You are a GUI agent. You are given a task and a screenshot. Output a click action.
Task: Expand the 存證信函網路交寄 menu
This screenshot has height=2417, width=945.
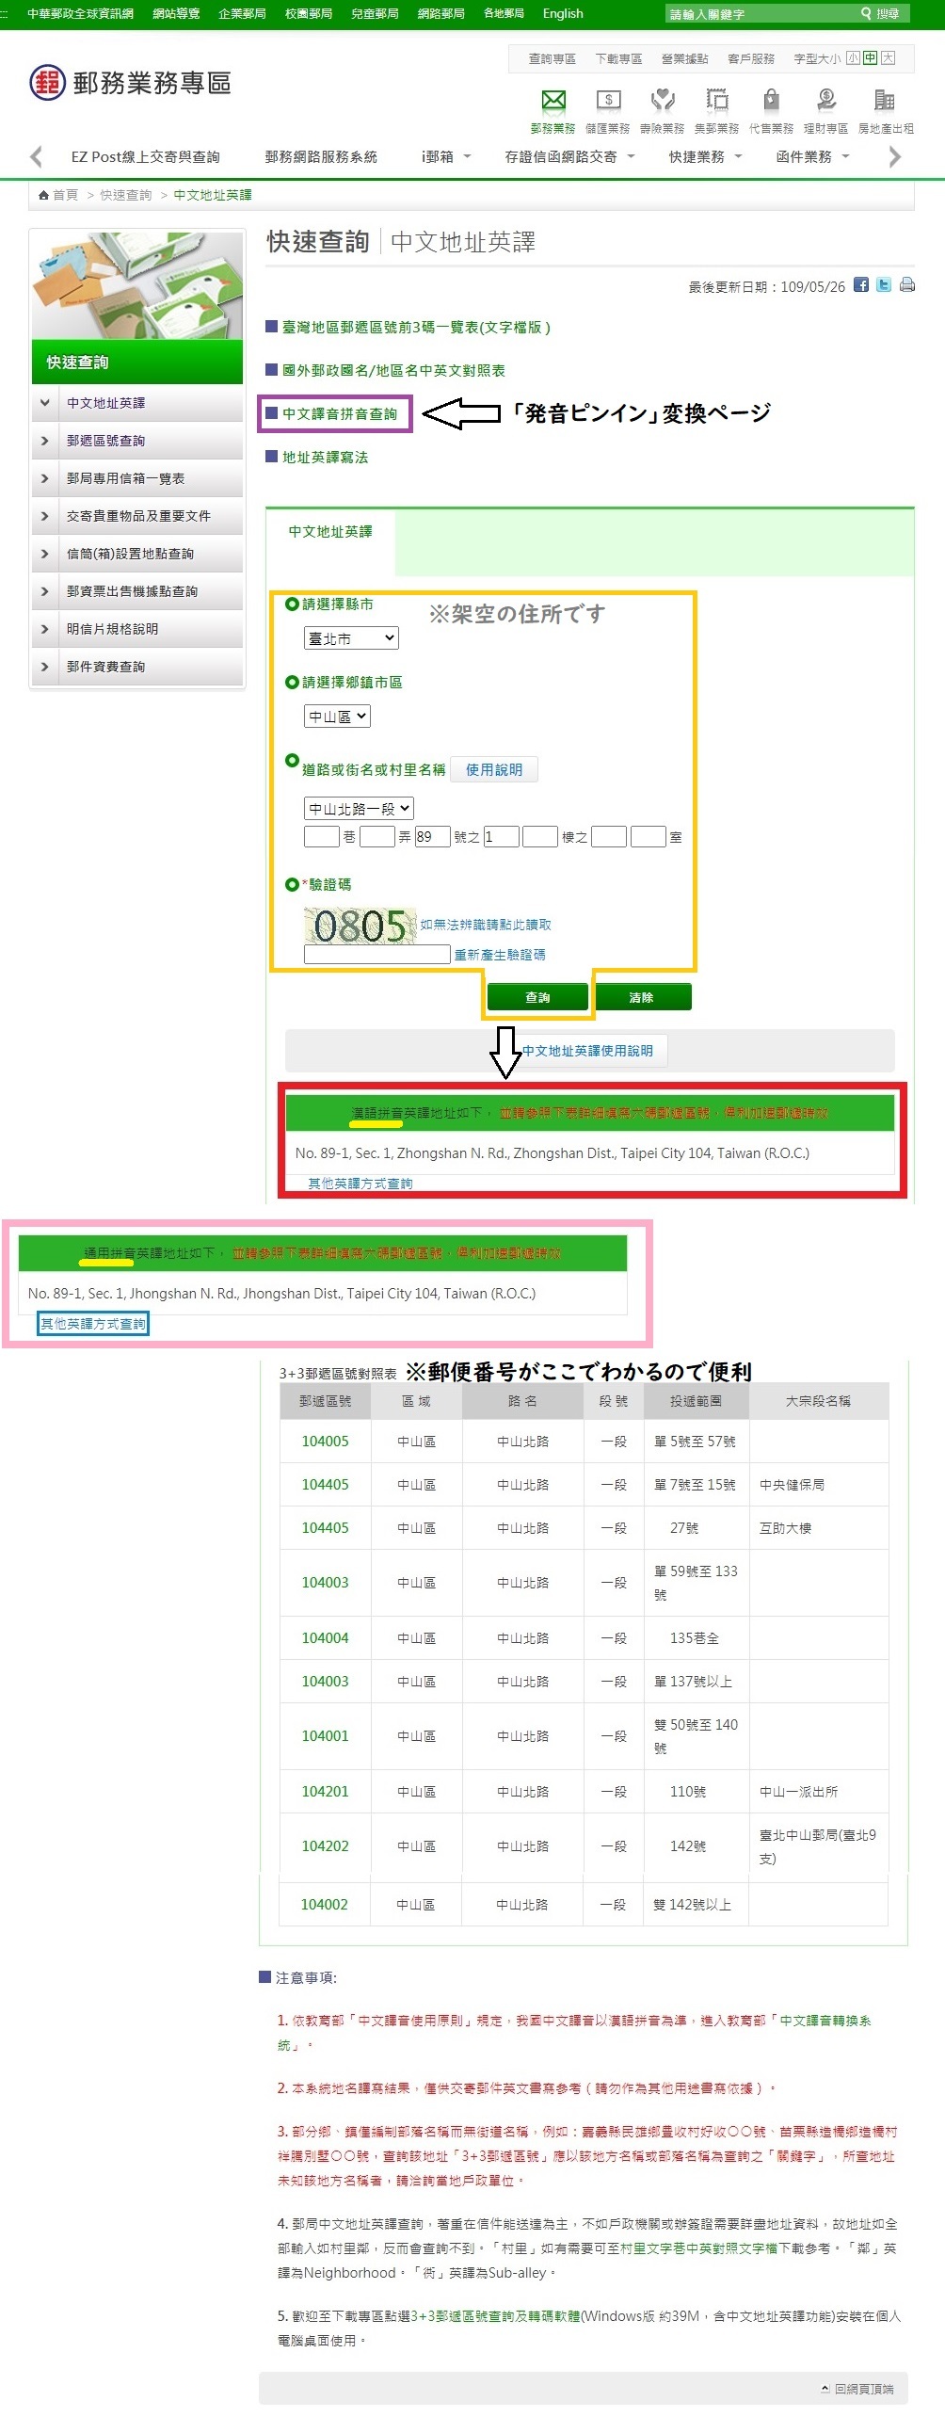(569, 156)
